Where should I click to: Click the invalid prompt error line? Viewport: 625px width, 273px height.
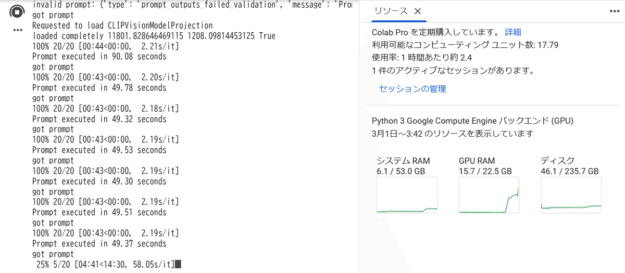click(192, 5)
